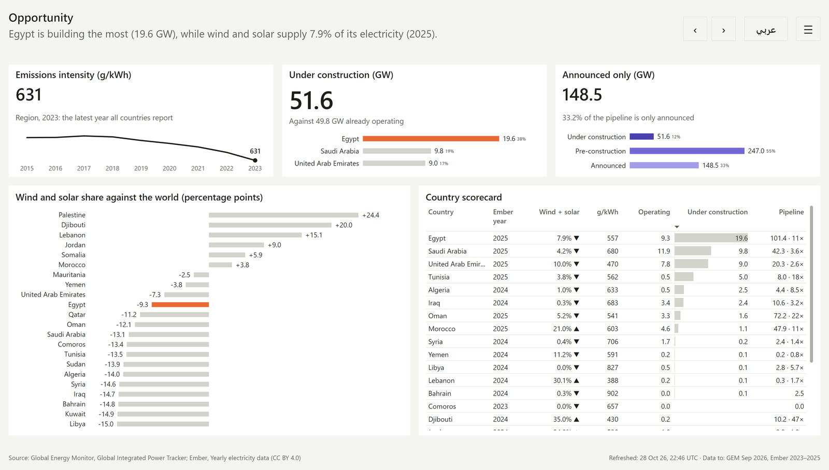The width and height of the screenshot is (829, 470).
Task: Sort scorecard by Wind + solar column
Action: pos(559,212)
